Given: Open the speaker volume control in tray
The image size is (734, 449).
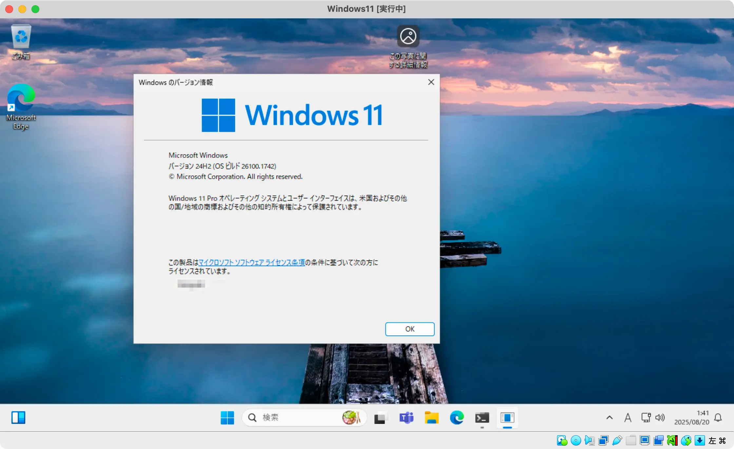Looking at the screenshot, I should click(660, 418).
